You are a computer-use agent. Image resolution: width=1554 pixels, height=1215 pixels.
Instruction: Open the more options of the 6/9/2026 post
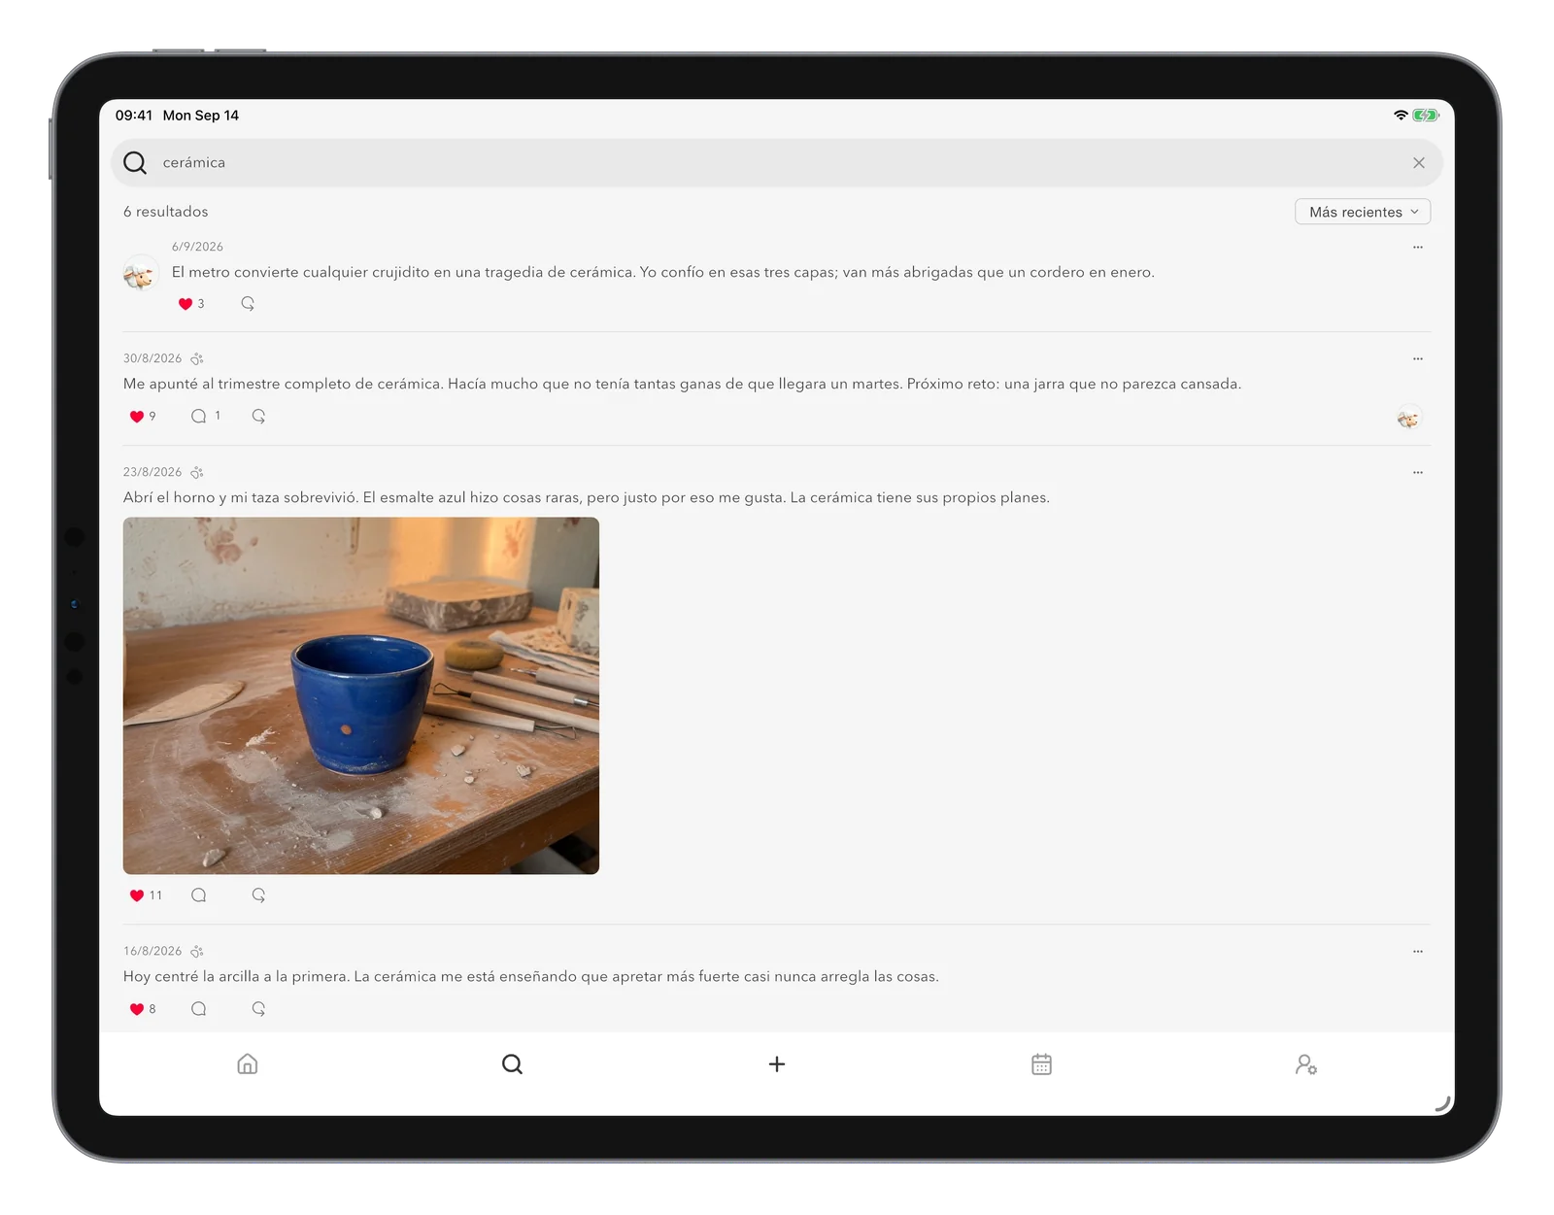click(x=1417, y=247)
